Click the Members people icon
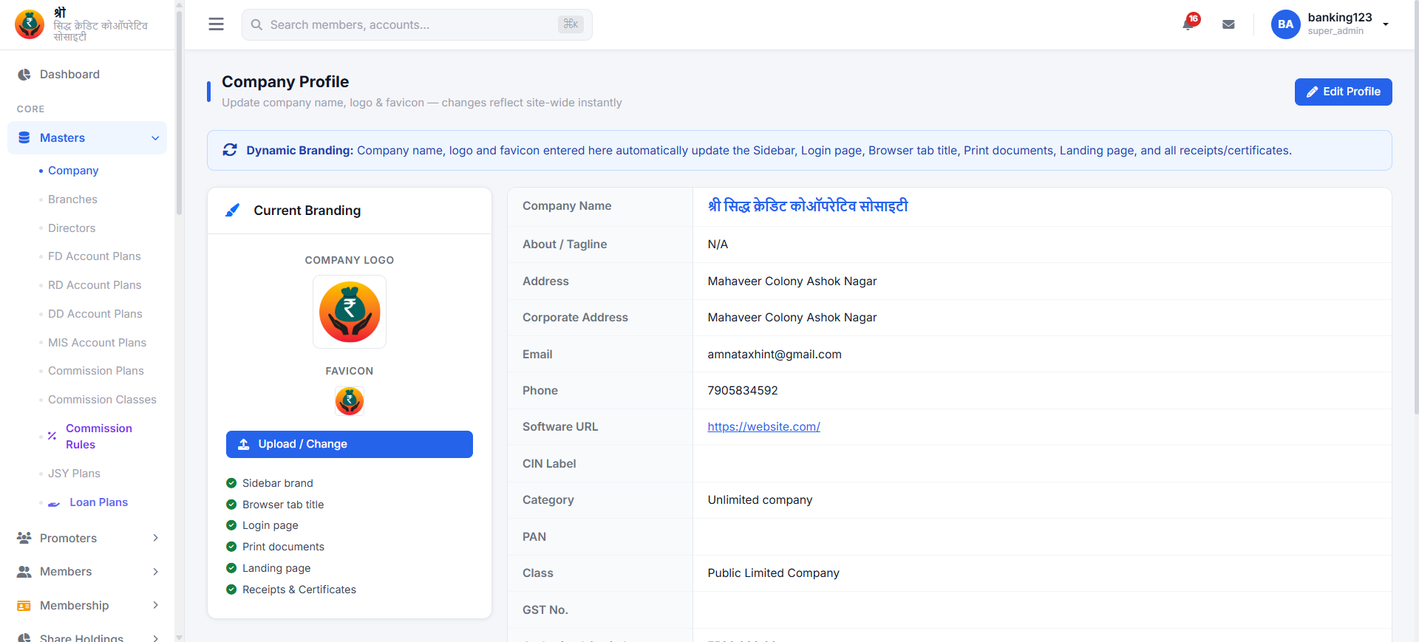Viewport: 1419px width, 642px height. (24, 572)
